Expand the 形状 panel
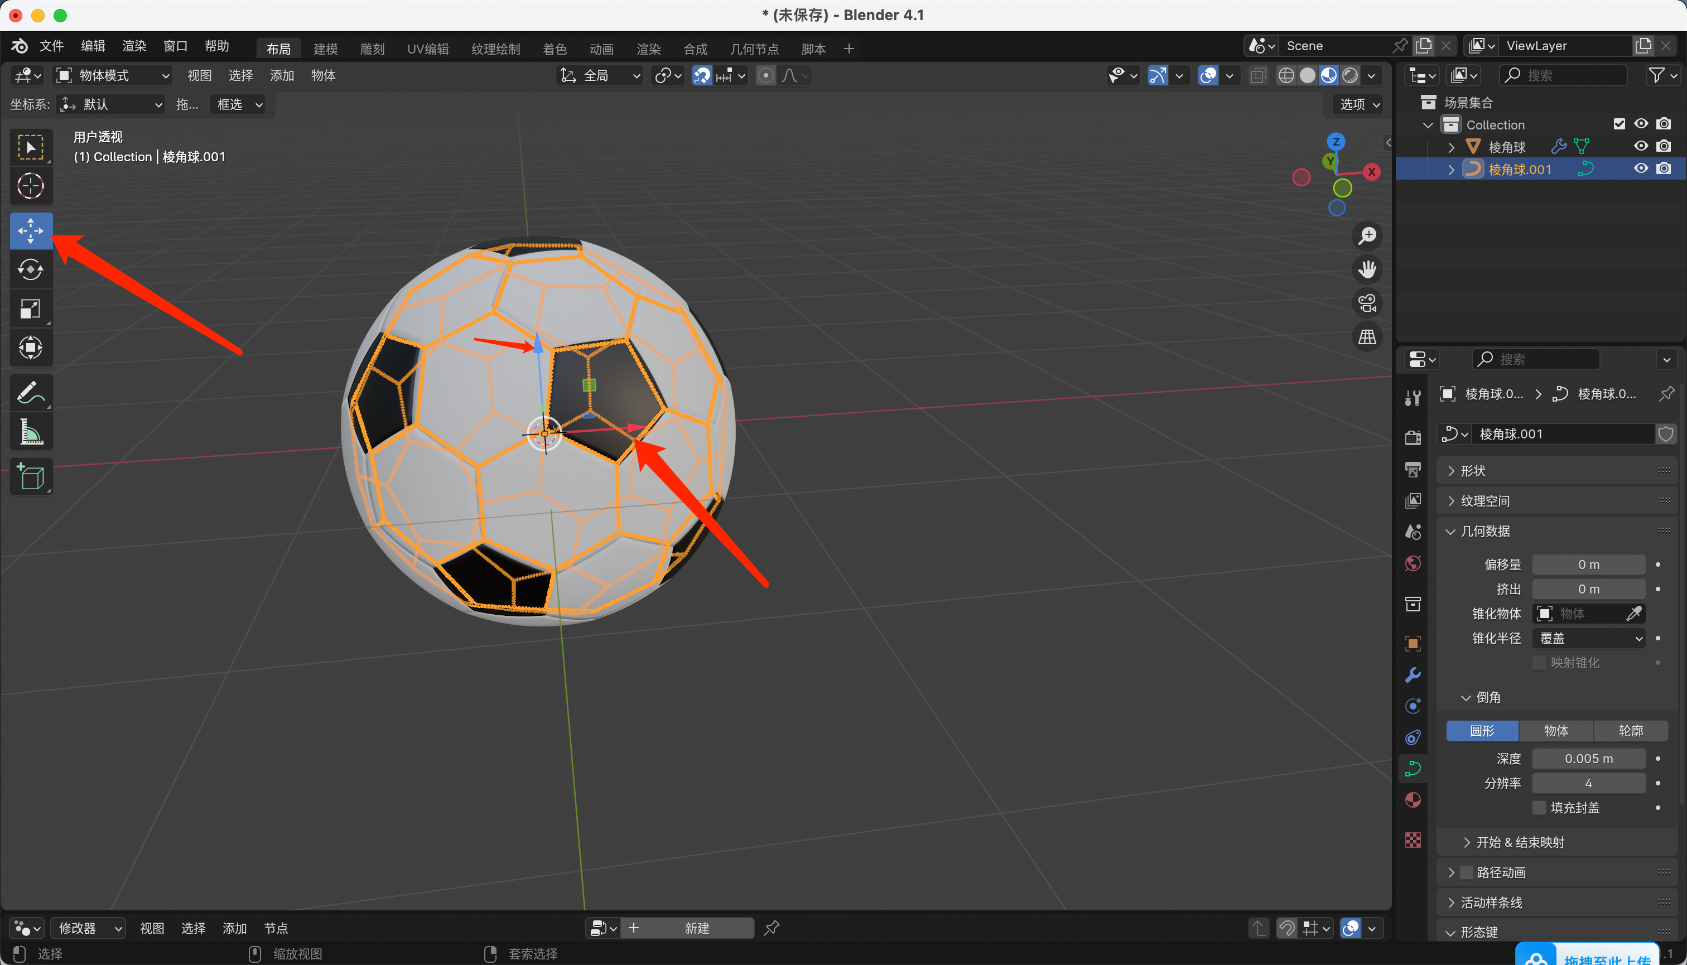This screenshot has height=965, width=1687. point(1473,471)
